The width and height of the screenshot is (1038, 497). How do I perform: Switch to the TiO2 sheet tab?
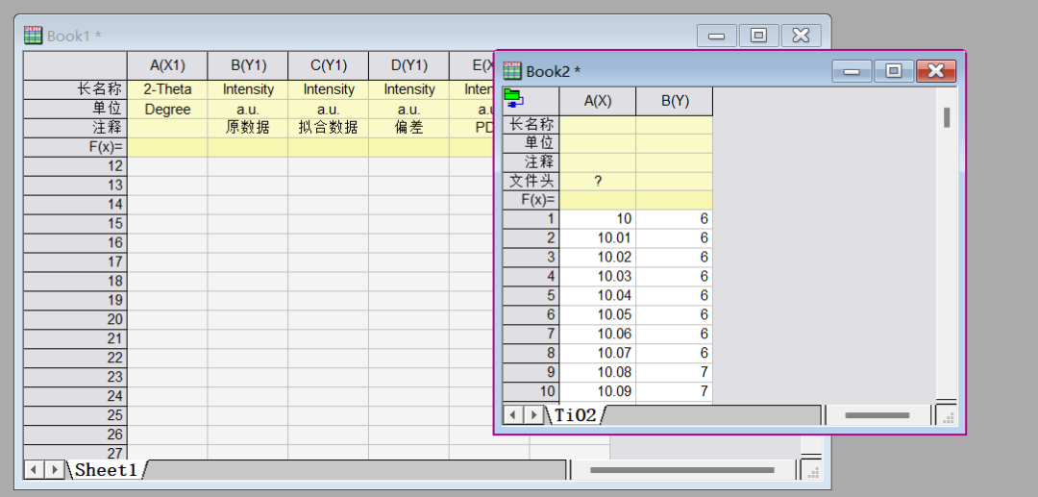(575, 415)
